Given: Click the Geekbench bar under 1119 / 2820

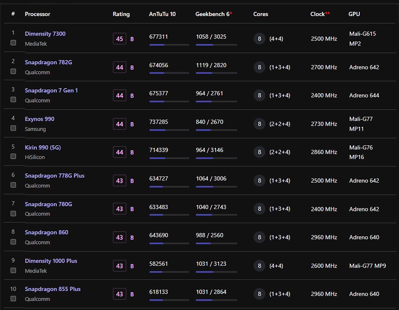Looking at the screenshot, I should tap(216, 73).
